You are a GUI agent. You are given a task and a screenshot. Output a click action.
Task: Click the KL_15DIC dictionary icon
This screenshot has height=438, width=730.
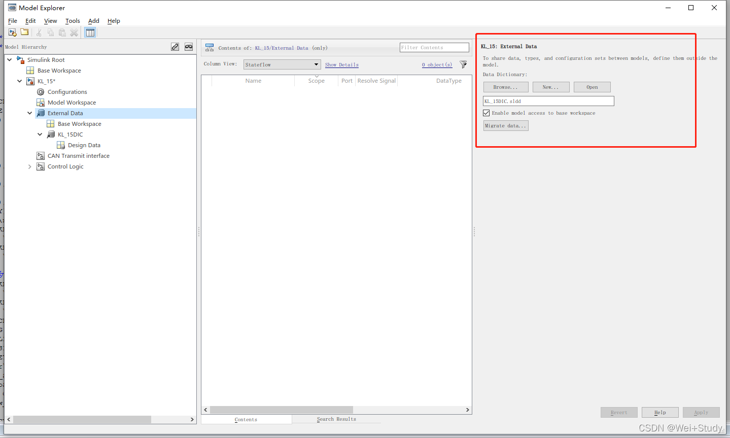[51, 134]
